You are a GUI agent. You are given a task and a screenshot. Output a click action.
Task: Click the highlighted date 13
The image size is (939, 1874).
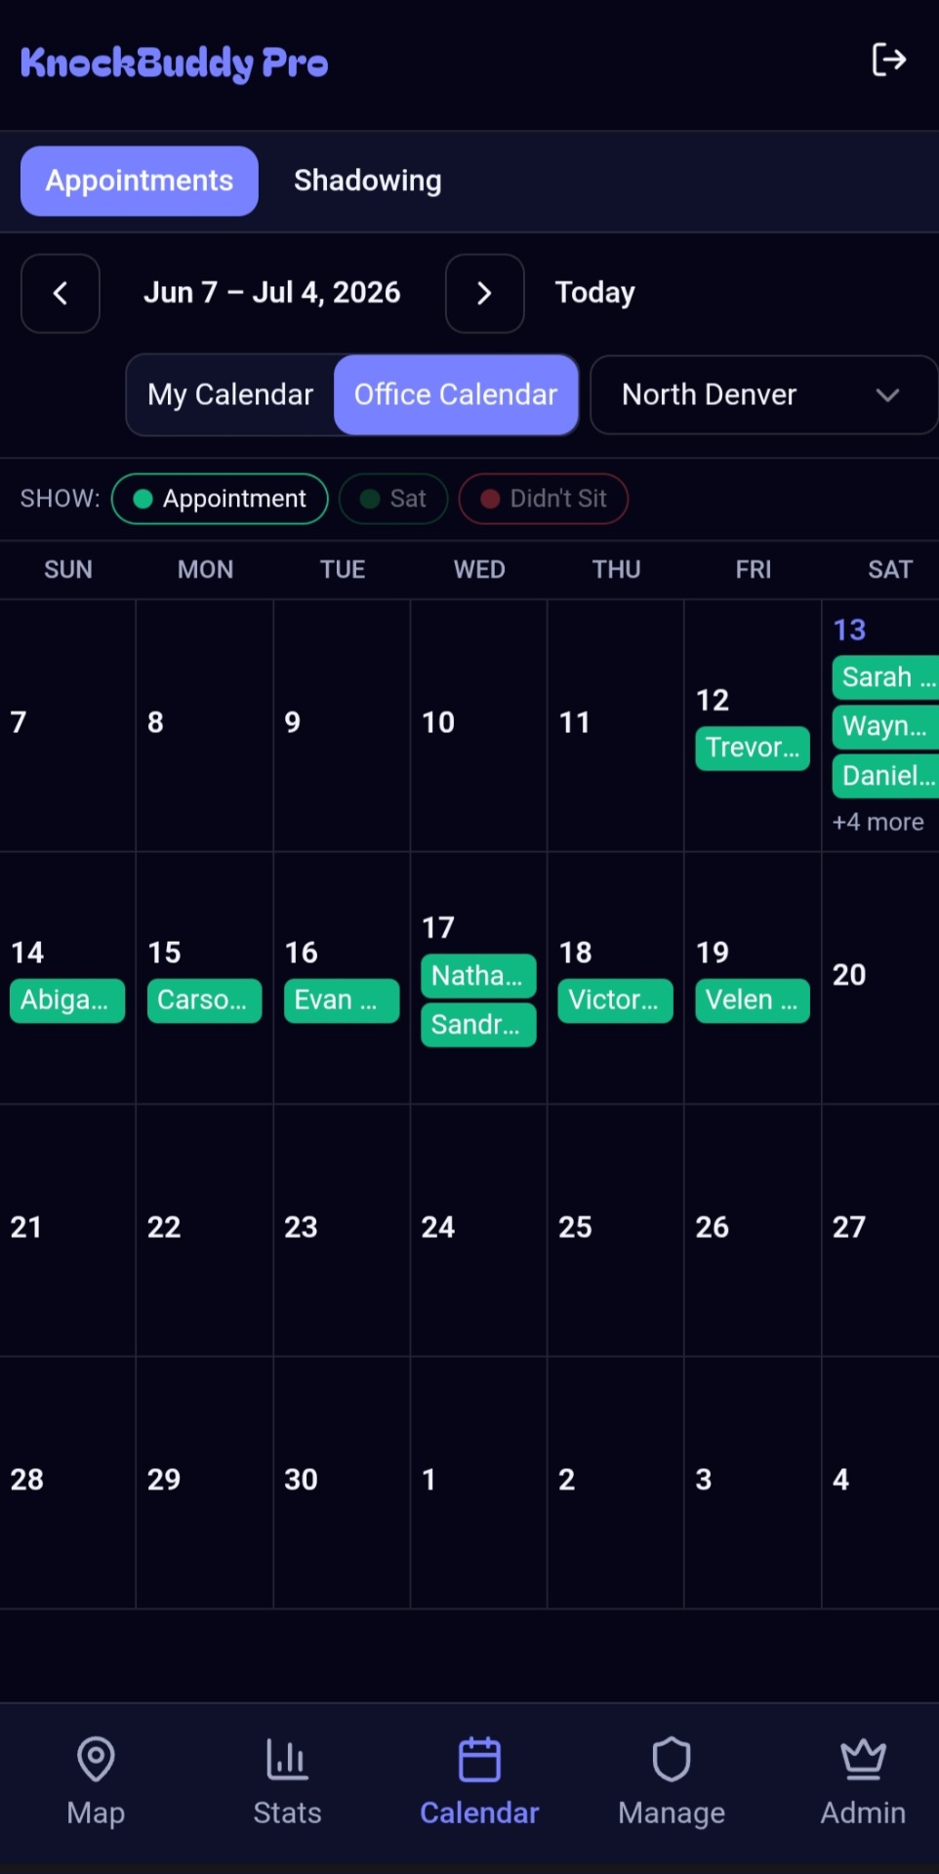coord(849,630)
